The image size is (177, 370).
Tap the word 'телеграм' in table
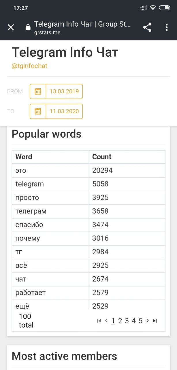click(31, 211)
